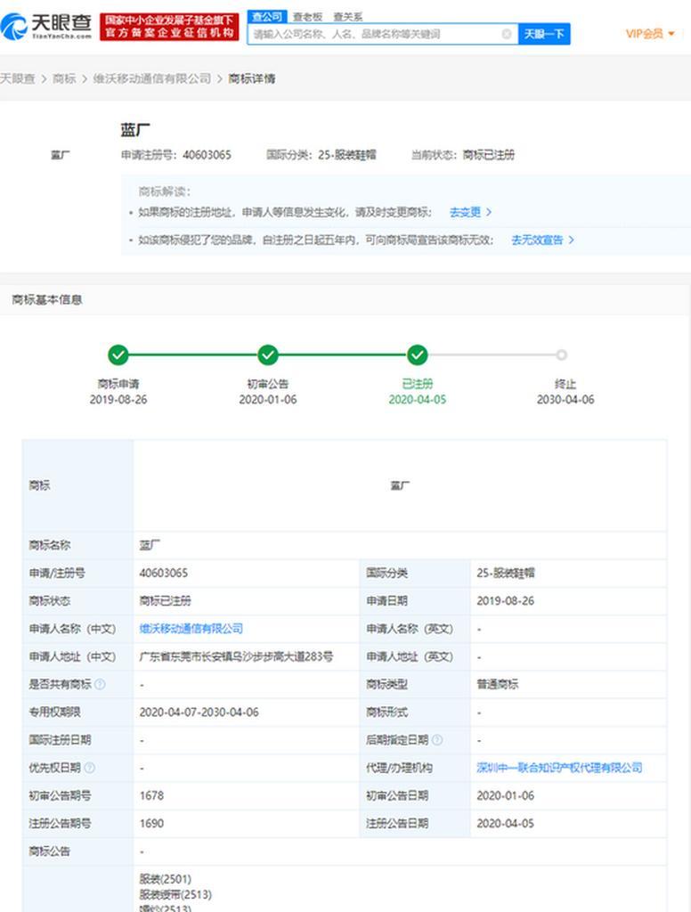Select registration announcement date 2020-04-05 cell
The height and width of the screenshot is (912, 691).
pos(505,824)
